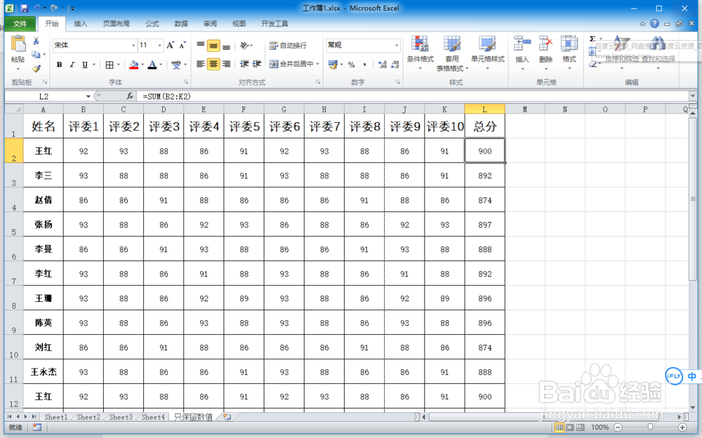
Task: Click the Insert Worksheet tab icon
Action: tap(227, 417)
